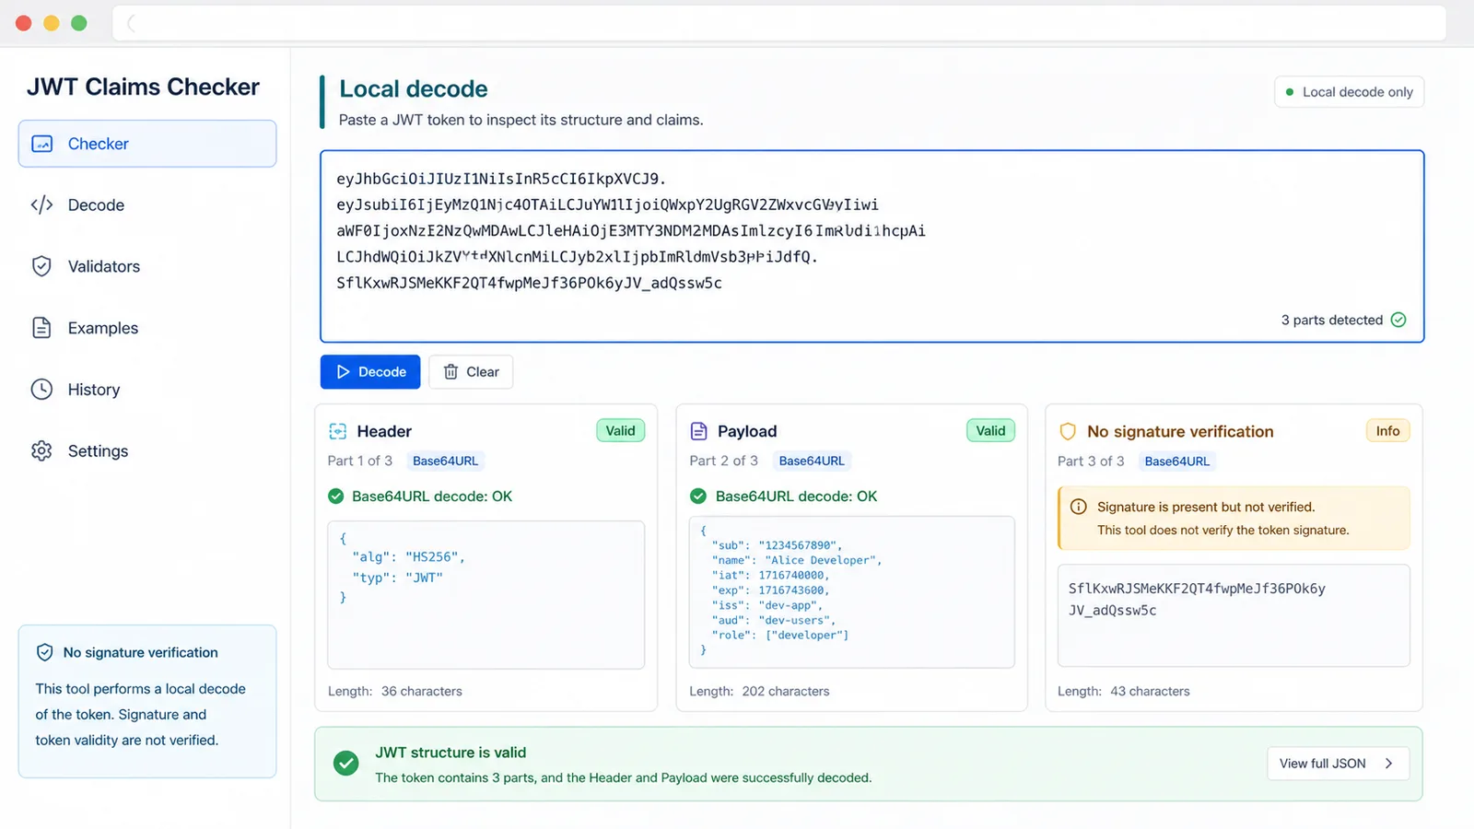Click the Decode code-brackets icon
The height and width of the screenshot is (829, 1474).
(x=42, y=204)
